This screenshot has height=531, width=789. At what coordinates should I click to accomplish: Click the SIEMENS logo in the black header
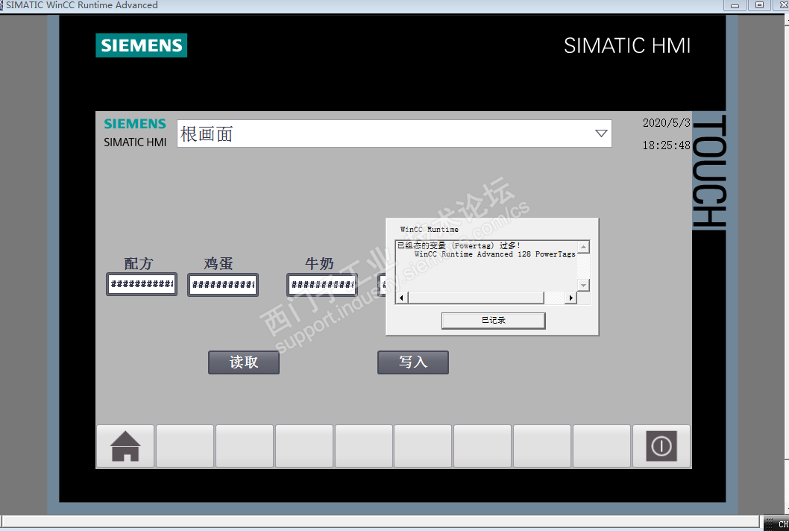[x=142, y=45]
